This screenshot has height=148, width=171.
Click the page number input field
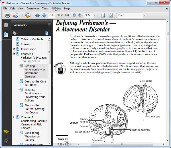[x=52, y=15]
